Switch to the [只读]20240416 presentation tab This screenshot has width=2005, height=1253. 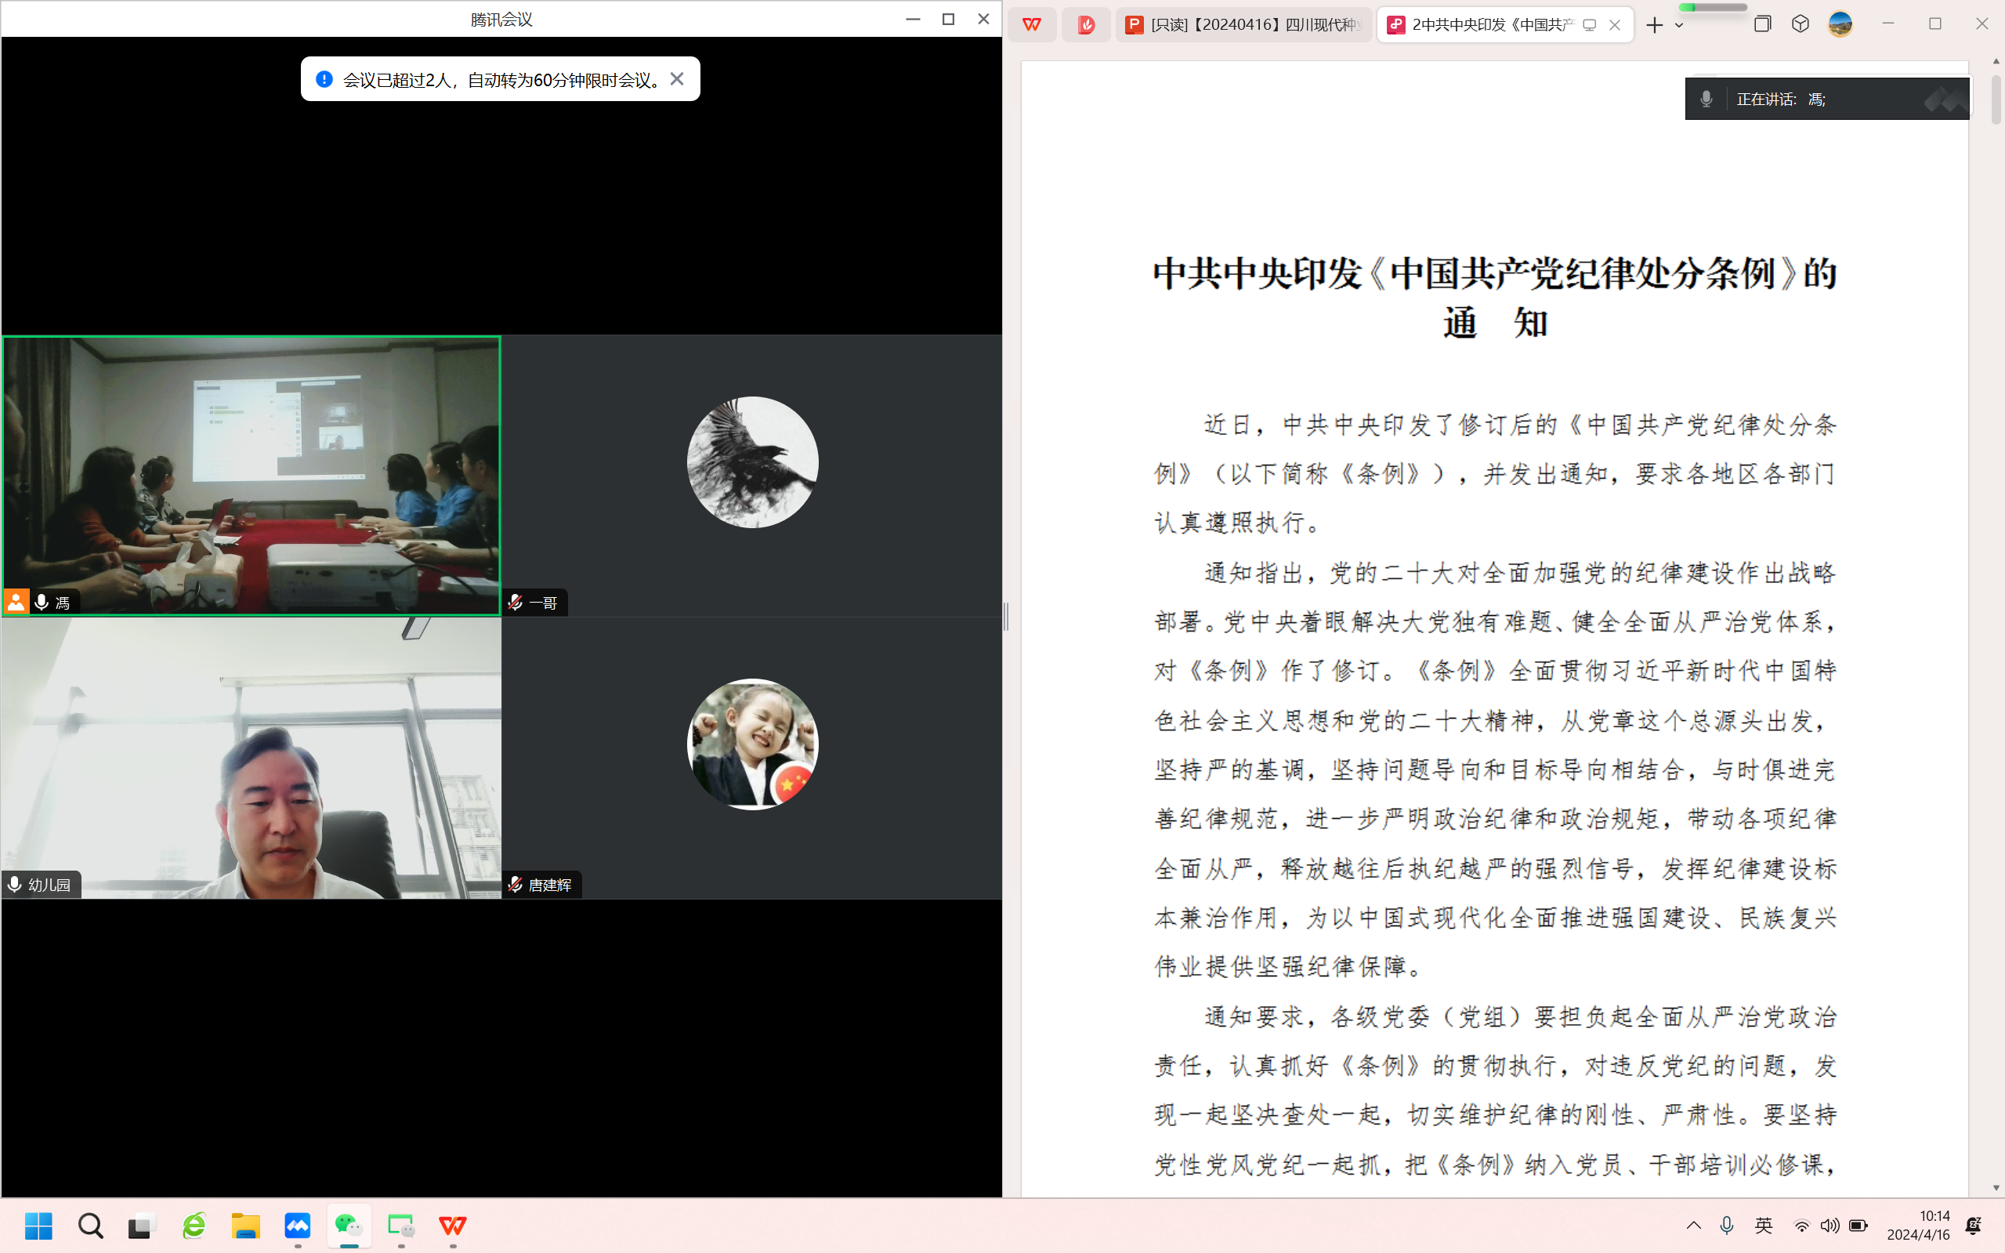1243,25
